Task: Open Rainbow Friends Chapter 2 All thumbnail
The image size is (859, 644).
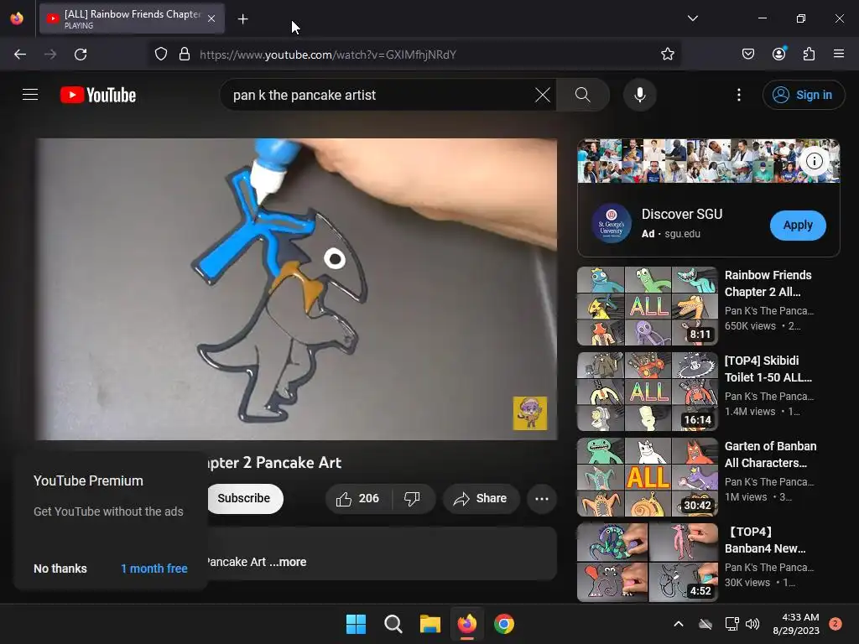Action: point(647,305)
